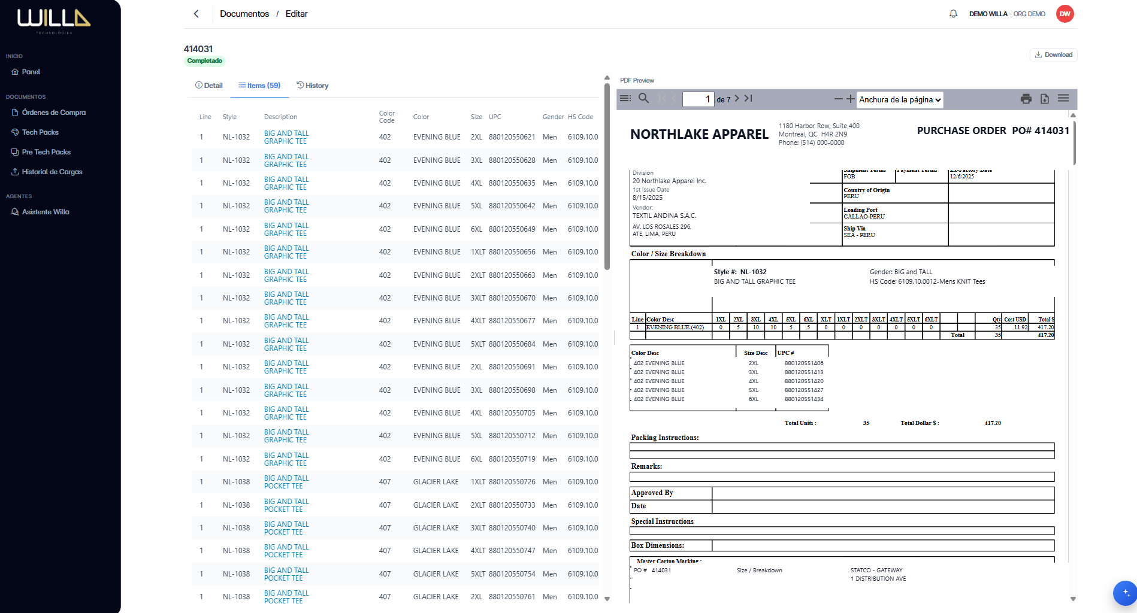Toggle the PDF sidebar panel icon

coord(625,98)
